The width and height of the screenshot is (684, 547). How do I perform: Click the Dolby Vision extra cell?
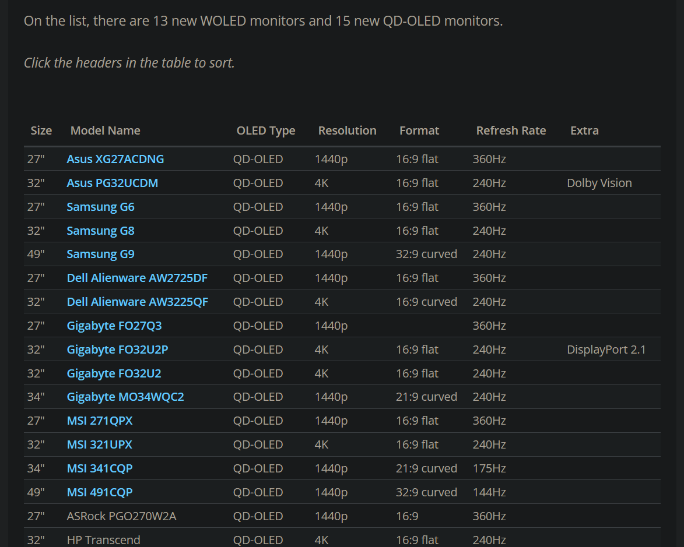pos(599,183)
